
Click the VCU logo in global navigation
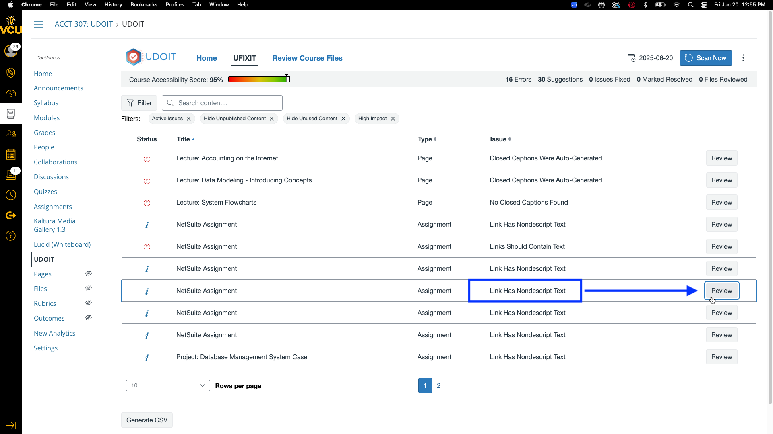tap(11, 25)
